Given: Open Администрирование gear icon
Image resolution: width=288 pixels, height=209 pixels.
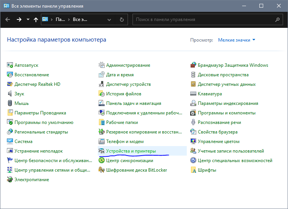Looking at the screenshot, I should coord(101,65).
